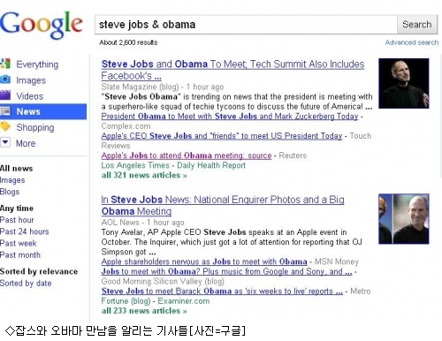The height and width of the screenshot is (341, 442).
Task: Open the Examiner.com source link
Action: point(184,301)
